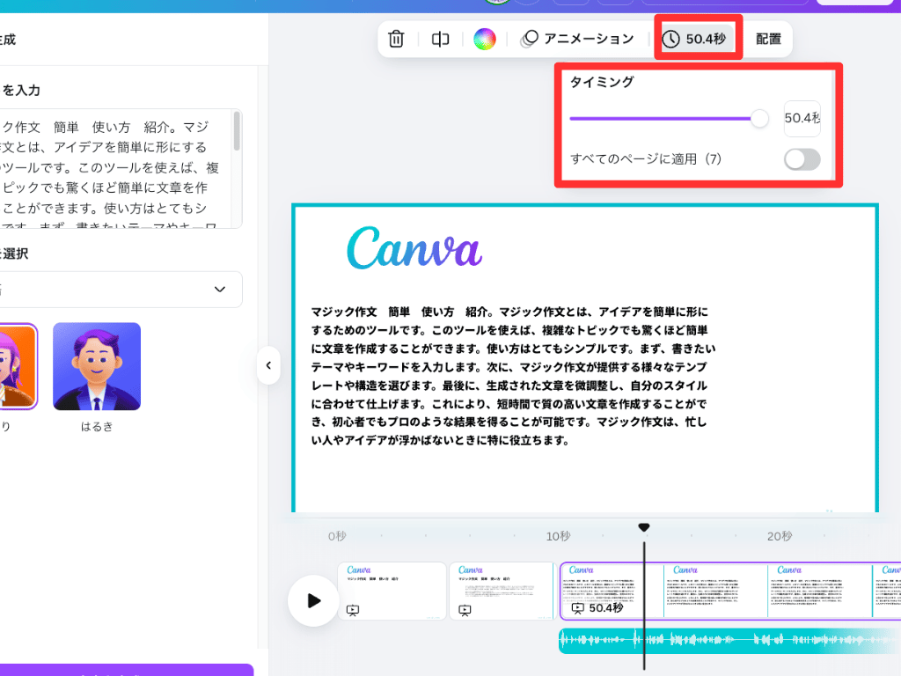Click the 20秒 mark on timeline ruler
901x676 pixels.
(780, 536)
